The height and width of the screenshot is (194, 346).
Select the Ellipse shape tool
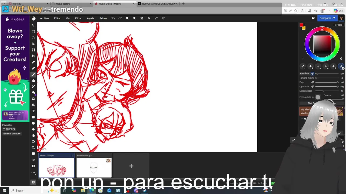click(x=33, y=123)
